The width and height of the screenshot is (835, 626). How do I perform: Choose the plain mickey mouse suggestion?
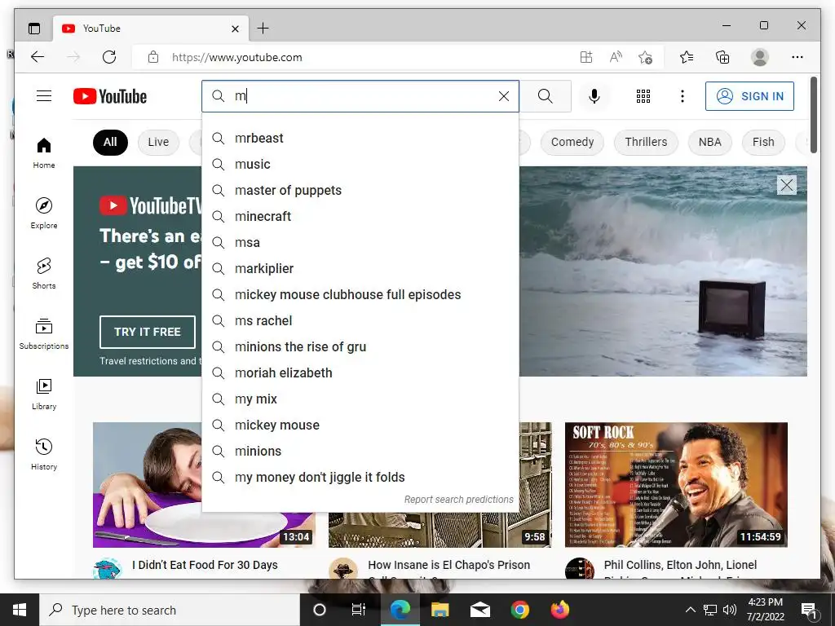(360, 425)
